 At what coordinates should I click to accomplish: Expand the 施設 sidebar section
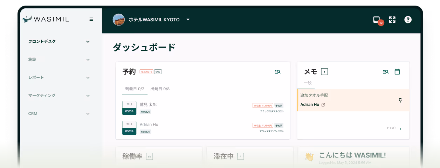59,59
